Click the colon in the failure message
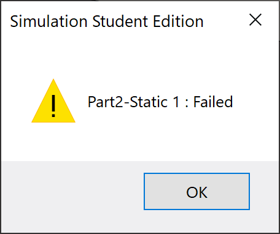Viewport: 280px width, 234px height. pyautogui.click(x=187, y=103)
